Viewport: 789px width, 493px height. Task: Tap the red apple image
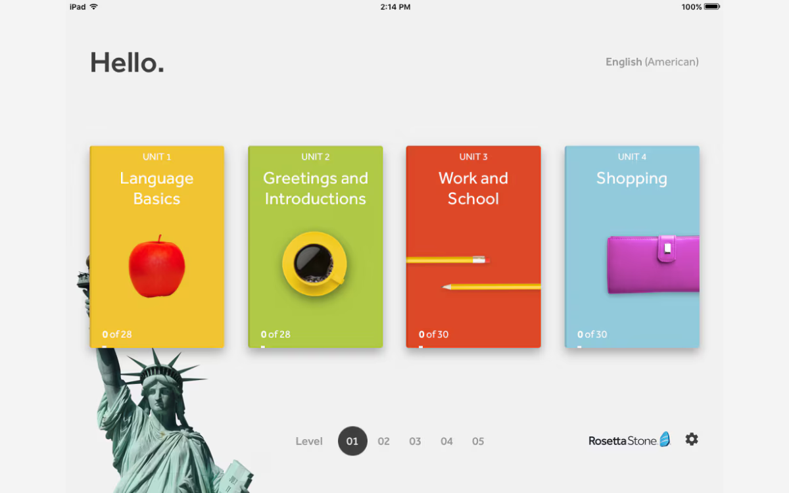156,267
